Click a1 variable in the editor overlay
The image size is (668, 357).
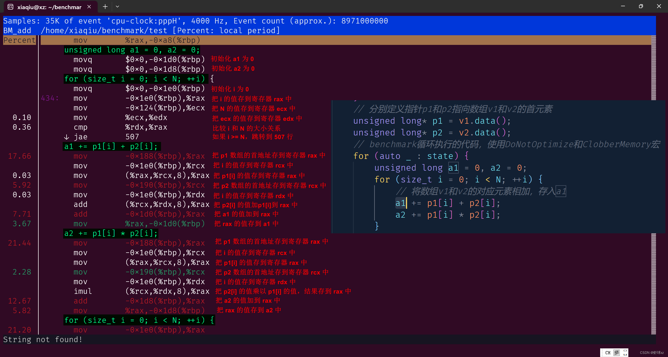401,203
